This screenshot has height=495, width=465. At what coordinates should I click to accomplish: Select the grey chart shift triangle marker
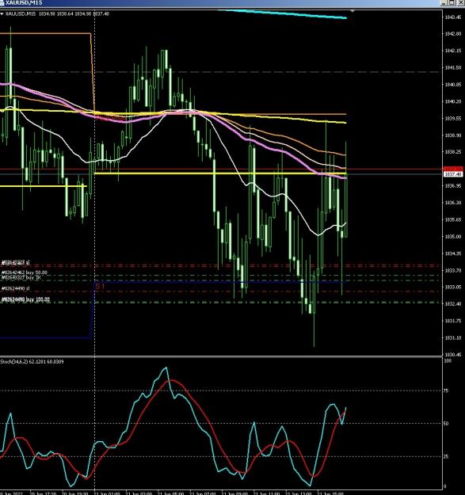click(x=353, y=11)
